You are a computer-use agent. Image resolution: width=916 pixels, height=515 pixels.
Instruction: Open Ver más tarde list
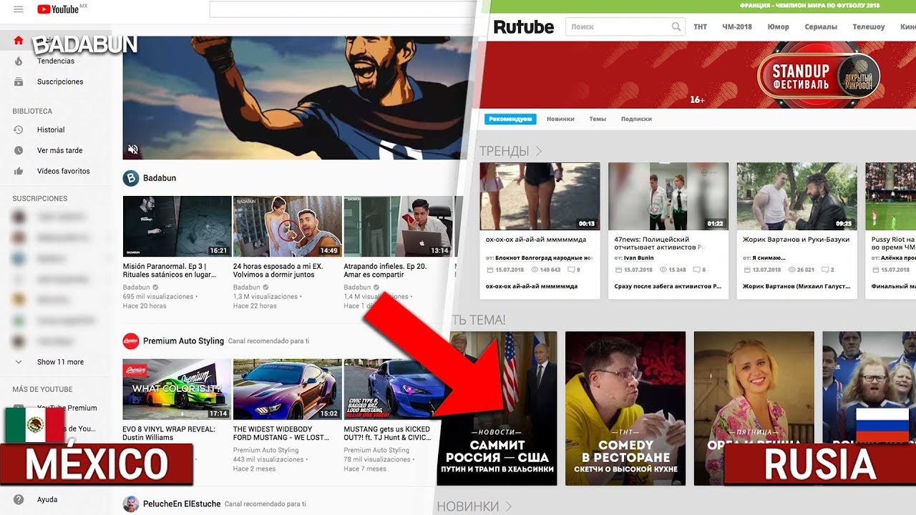60,151
